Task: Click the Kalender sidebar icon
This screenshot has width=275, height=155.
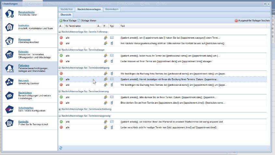Action: (9, 55)
